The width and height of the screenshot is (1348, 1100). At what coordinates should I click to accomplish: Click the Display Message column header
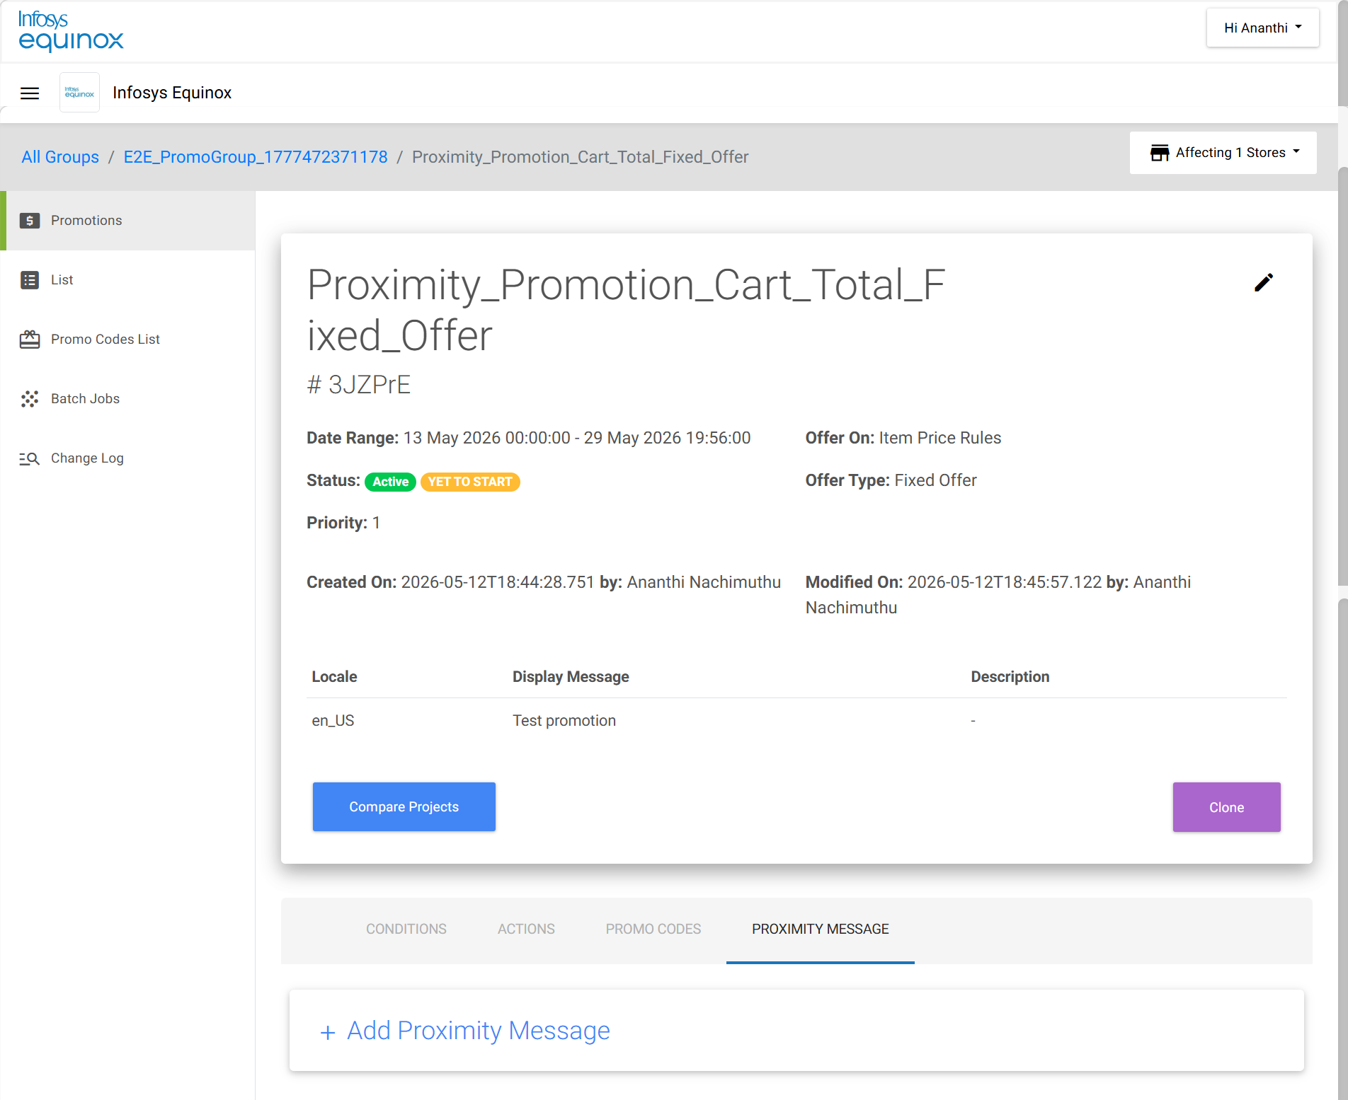(571, 677)
